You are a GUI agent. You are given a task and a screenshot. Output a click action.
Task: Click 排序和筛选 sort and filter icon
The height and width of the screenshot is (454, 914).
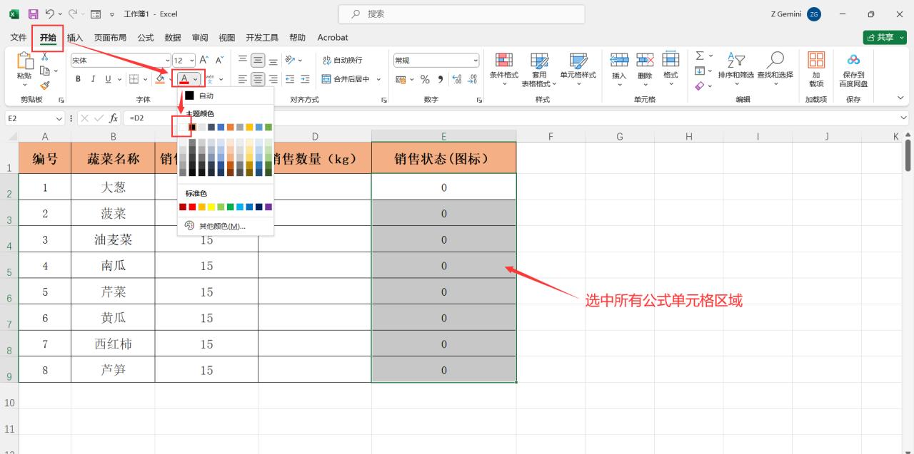(x=735, y=61)
